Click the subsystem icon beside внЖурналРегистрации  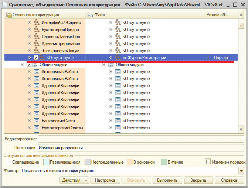point(118,58)
